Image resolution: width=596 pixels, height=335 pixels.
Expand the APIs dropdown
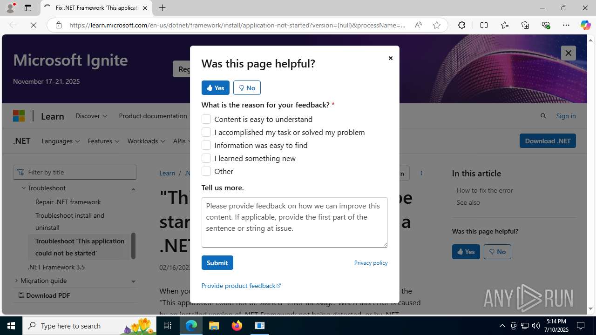[181, 141]
